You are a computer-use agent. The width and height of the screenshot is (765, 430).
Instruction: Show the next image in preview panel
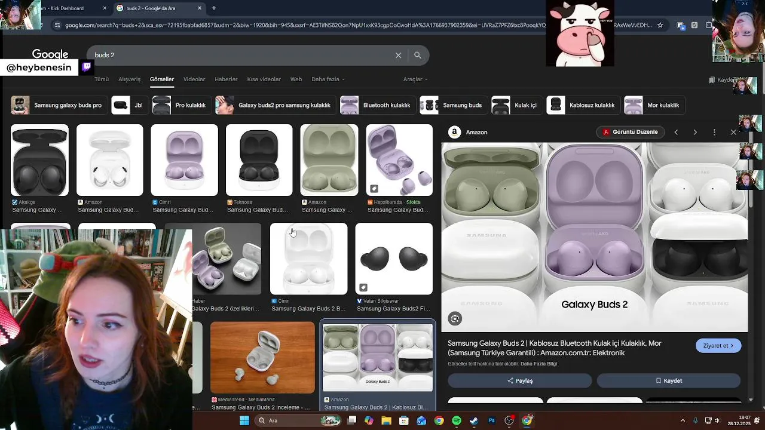(x=695, y=132)
